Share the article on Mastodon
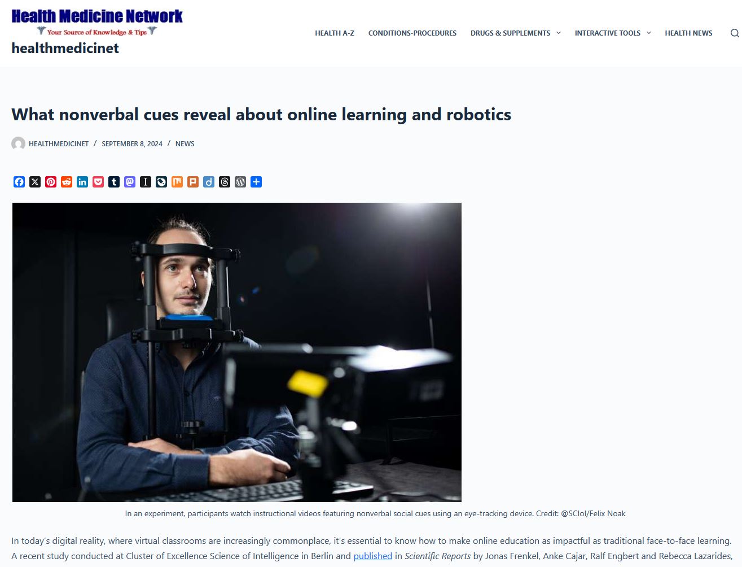Viewport: 742px width, 567px height. (129, 182)
